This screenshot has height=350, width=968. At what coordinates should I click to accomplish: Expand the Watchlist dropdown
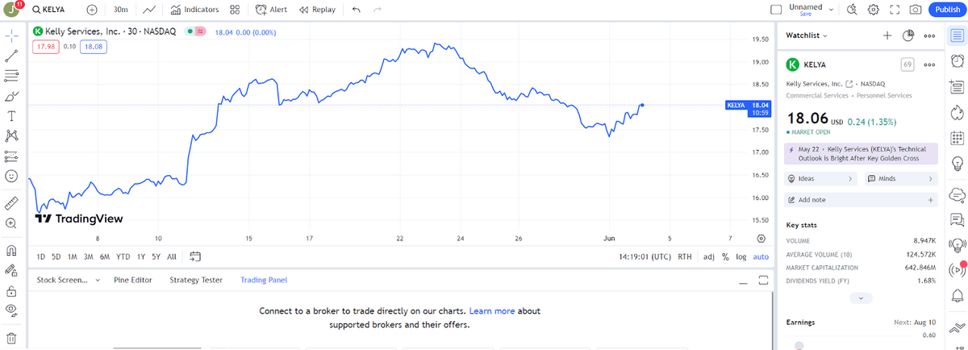[807, 35]
